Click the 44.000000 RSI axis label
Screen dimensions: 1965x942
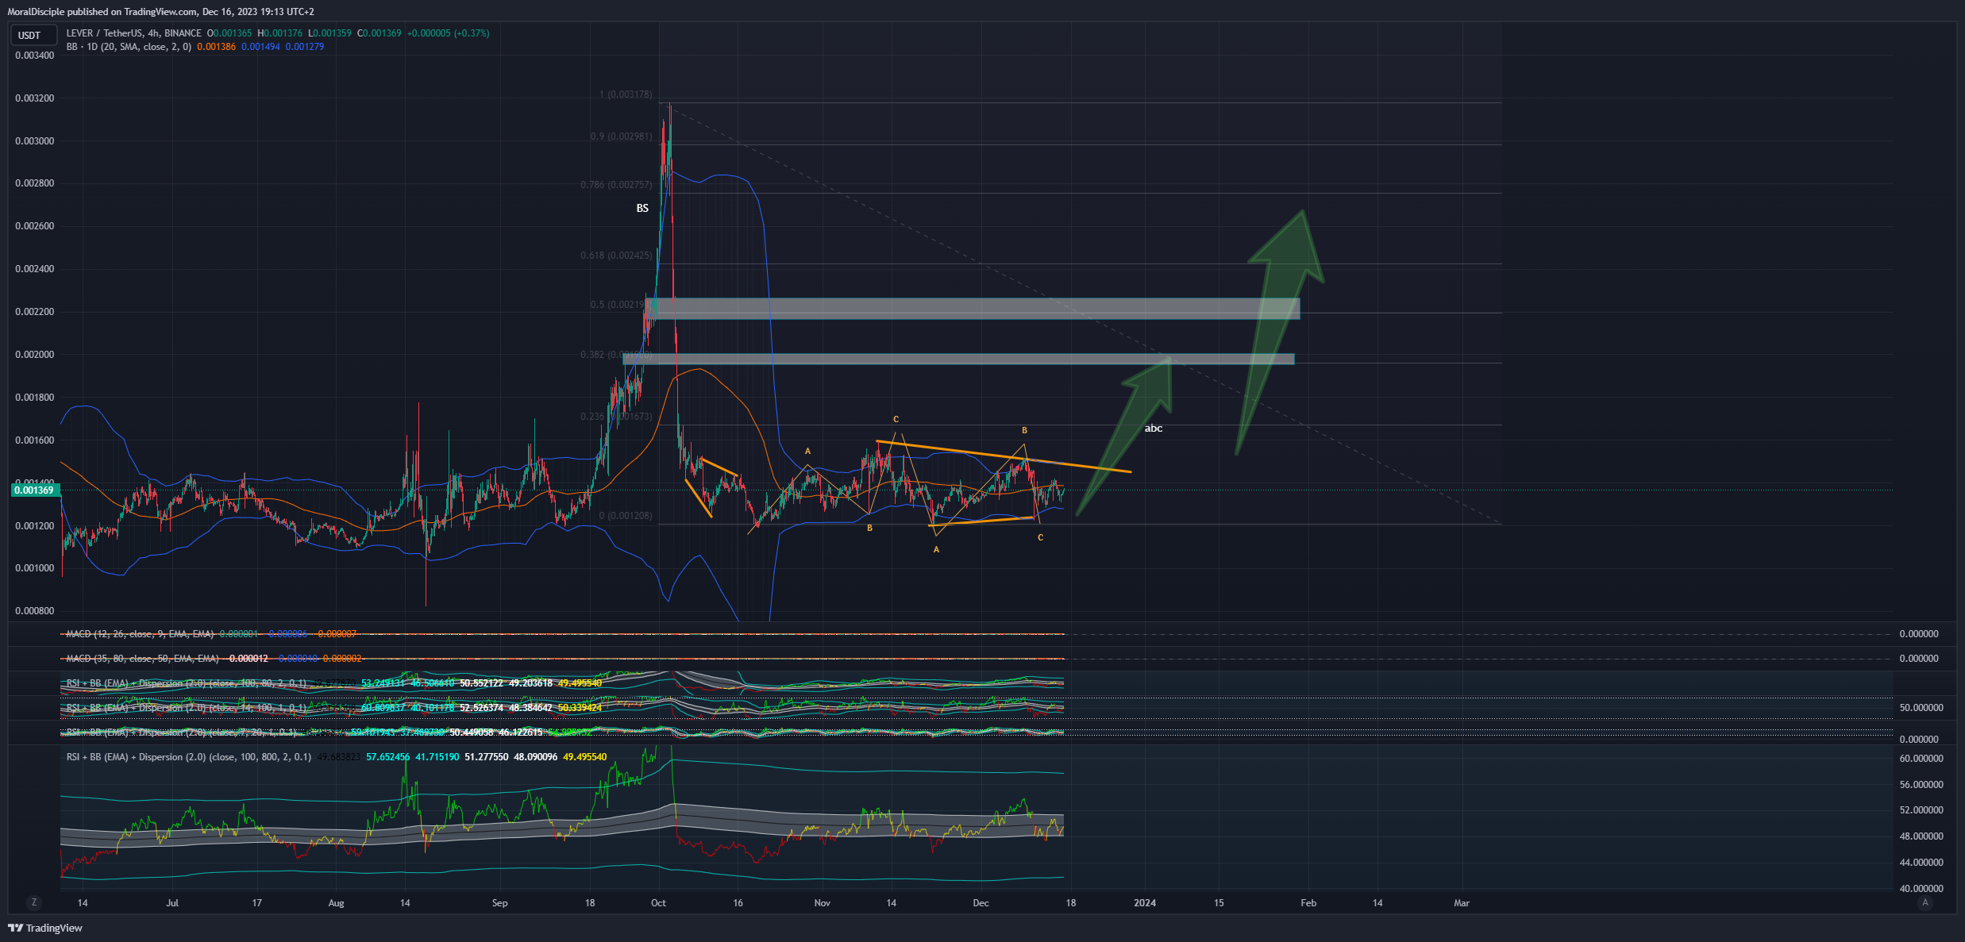click(1921, 863)
